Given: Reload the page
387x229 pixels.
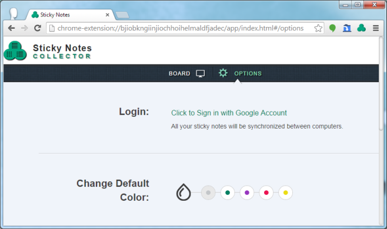Looking at the screenshot, I should click(x=38, y=28).
